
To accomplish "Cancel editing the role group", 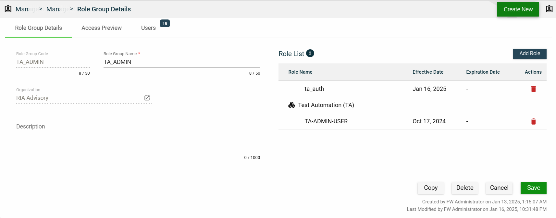I will (x=499, y=188).
